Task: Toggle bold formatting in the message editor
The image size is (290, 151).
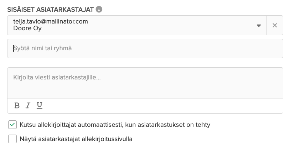Action: (17, 105)
